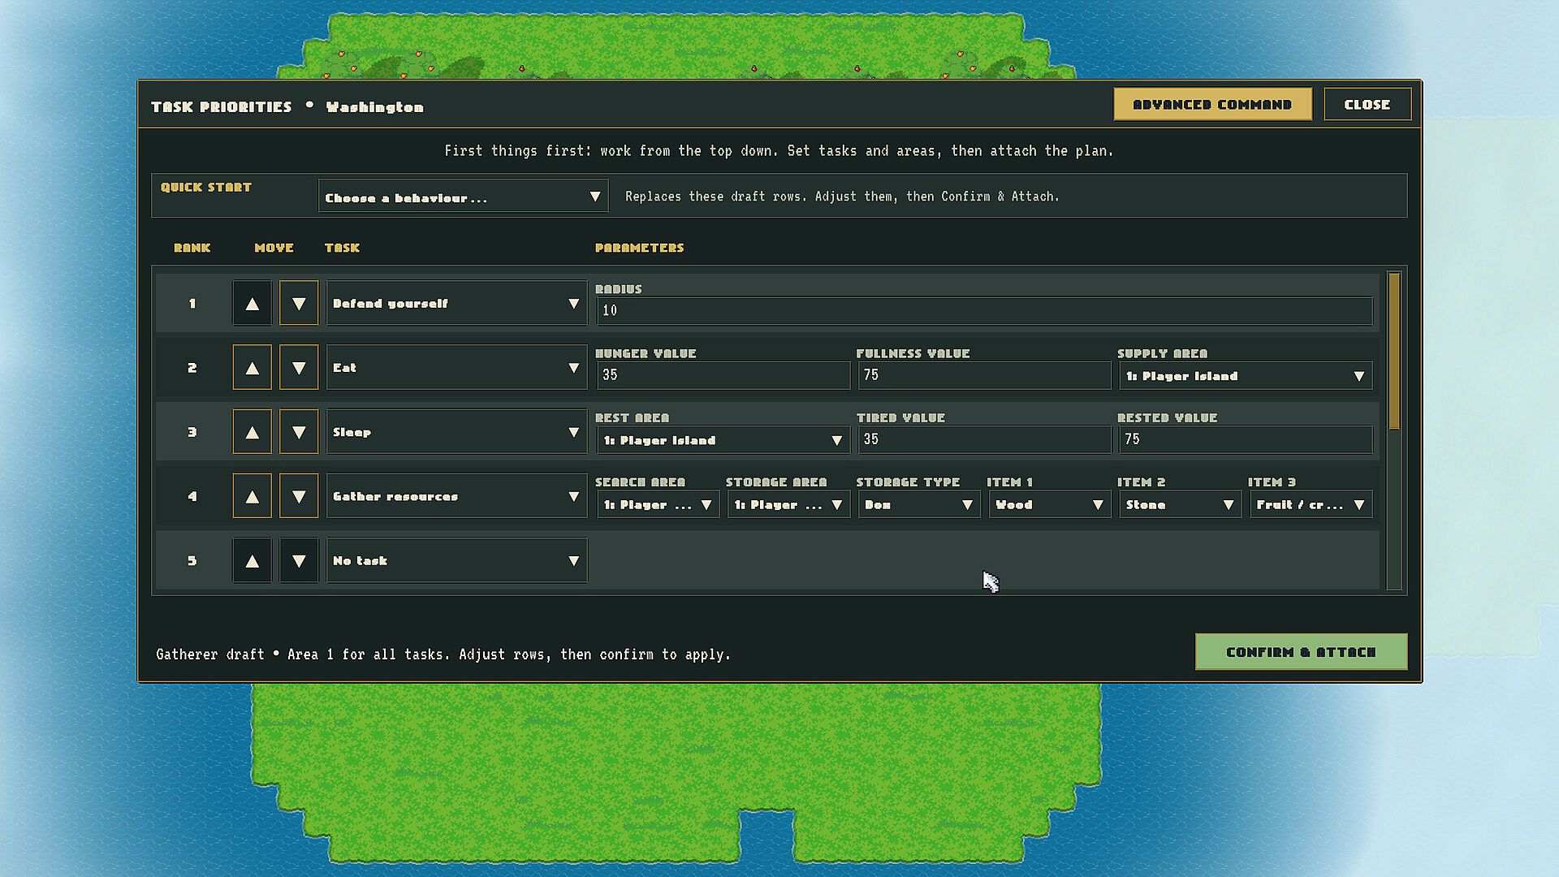Click Confirm & Attach button
The image size is (1559, 877).
click(x=1301, y=652)
